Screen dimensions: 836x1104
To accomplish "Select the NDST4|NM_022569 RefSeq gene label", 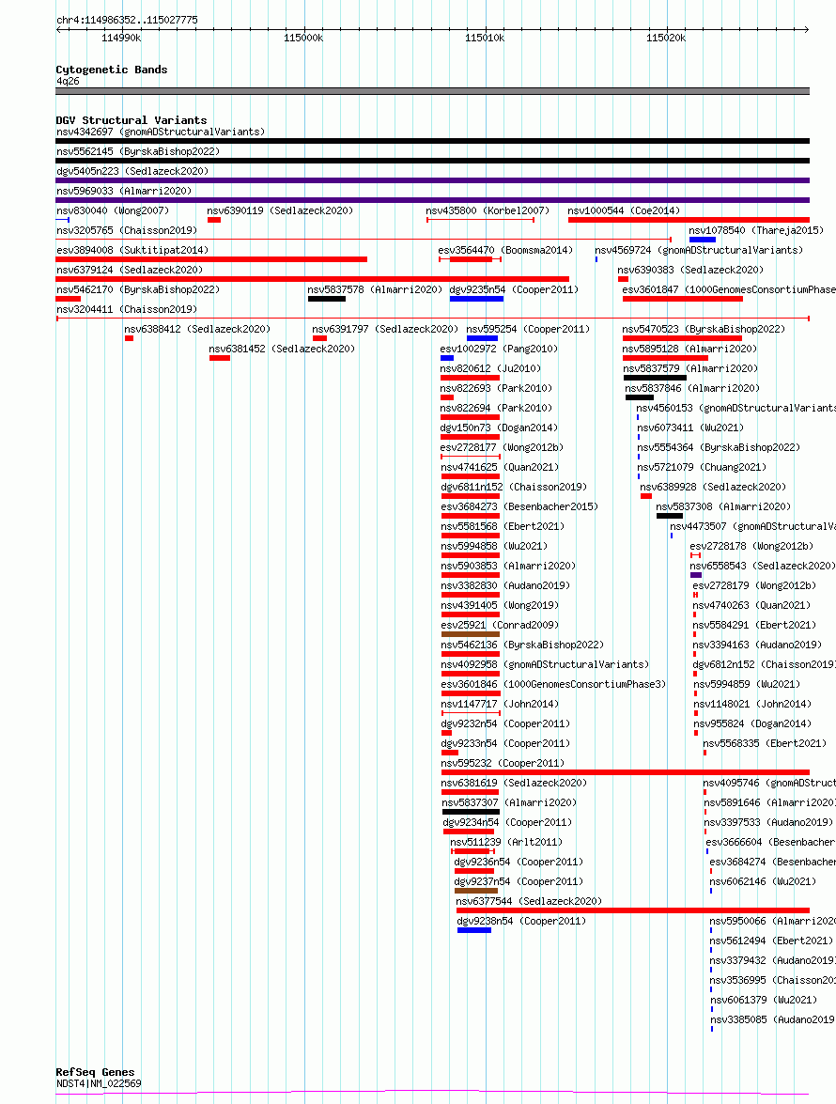I will tap(99, 1083).
